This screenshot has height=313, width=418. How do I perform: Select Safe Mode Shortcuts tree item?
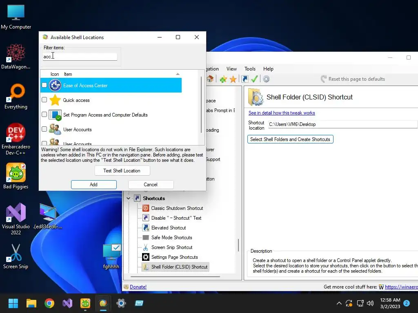172,238
